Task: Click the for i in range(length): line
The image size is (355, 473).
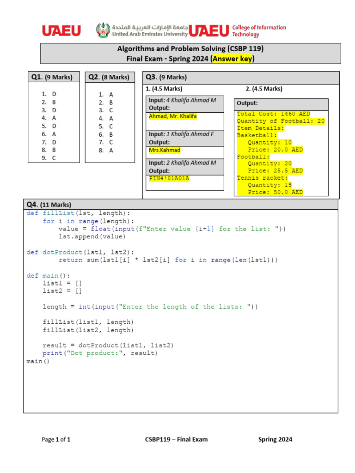Action: (x=88, y=221)
